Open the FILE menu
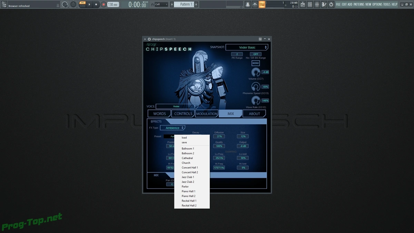Viewport: 414px width, 233px height. tap(338, 4)
